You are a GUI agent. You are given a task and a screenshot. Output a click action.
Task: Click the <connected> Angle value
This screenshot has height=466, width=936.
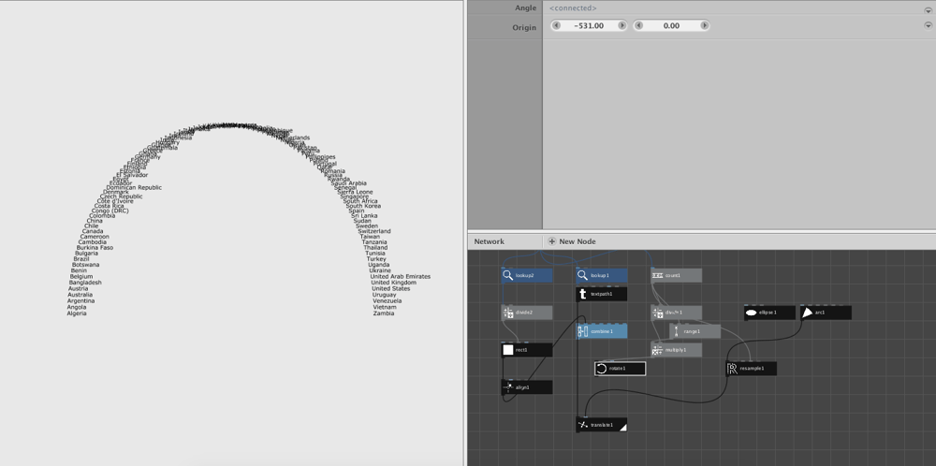pos(573,8)
